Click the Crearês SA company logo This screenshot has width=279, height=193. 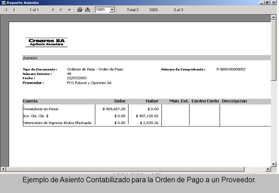tap(46, 42)
